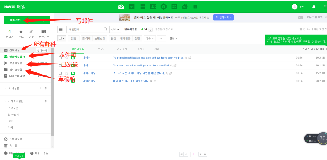Open the house-shaped W icon in the top bar
The height and width of the screenshot is (160, 327).
pyautogui.click(x=185, y=7)
